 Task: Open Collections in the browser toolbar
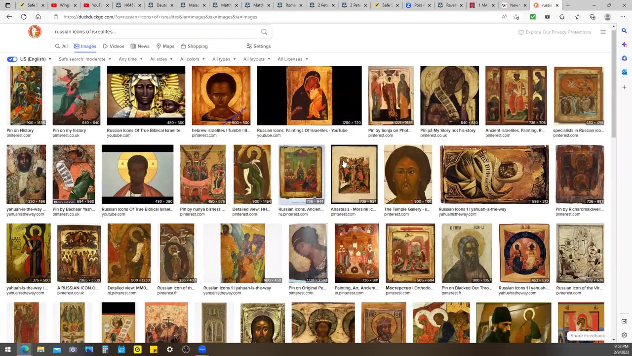pyautogui.click(x=592, y=17)
